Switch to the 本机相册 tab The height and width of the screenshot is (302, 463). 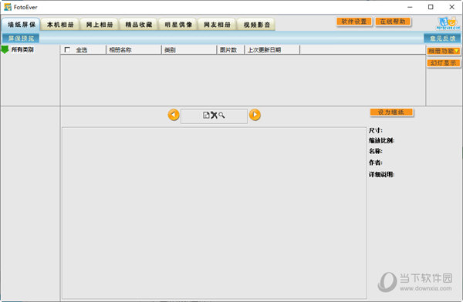[x=60, y=25]
